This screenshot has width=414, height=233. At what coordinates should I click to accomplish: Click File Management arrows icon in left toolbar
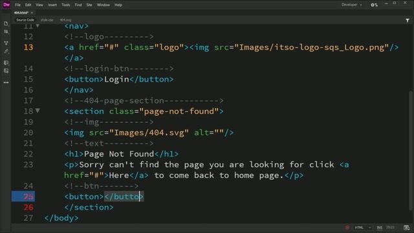click(6, 32)
